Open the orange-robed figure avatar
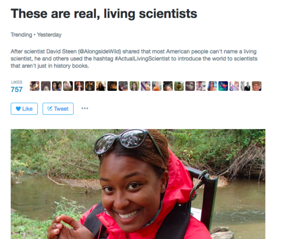The image size is (290, 239). pyautogui.click(x=157, y=86)
